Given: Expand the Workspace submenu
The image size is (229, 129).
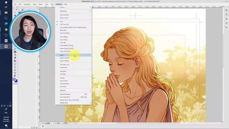Looking at the screenshot, I should pos(73,11).
